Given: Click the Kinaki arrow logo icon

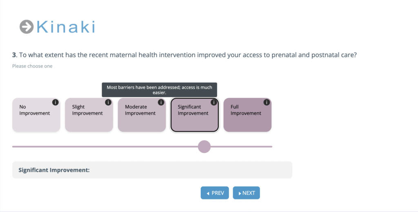Looking at the screenshot, I should point(27,26).
